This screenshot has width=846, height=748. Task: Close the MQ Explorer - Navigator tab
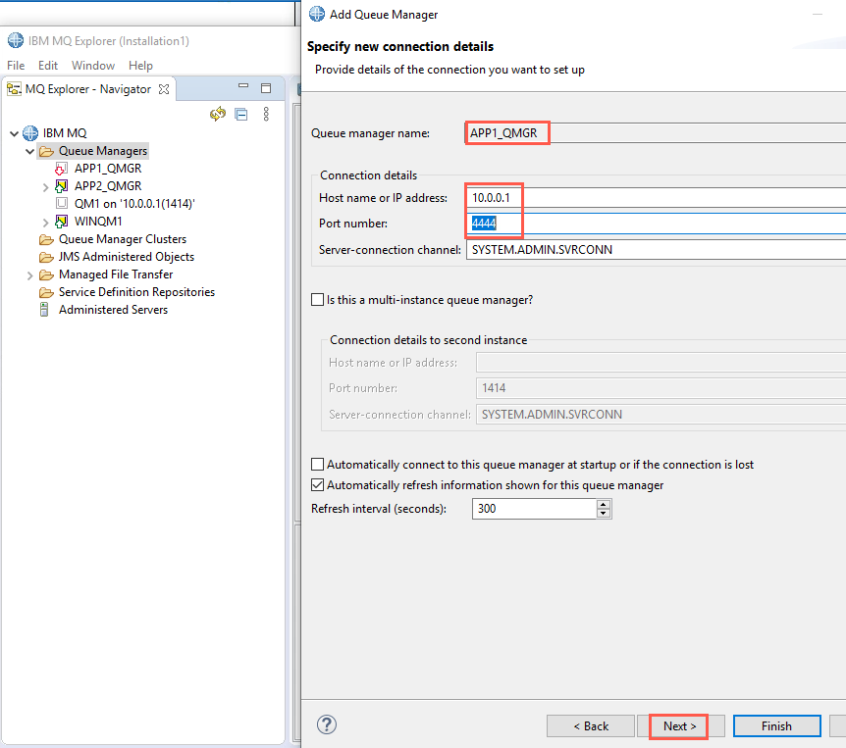click(x=164, y=89)
